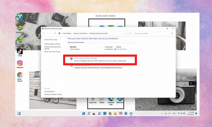
Task: Open the Wi-Fi (Bon Mun) connection link
Action: (121, 49)
